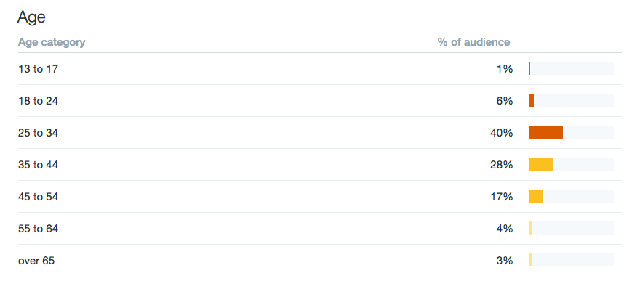Select the "13 to 17" age row
This screenshot has height=289, width=640.
(x=319, y=69)
